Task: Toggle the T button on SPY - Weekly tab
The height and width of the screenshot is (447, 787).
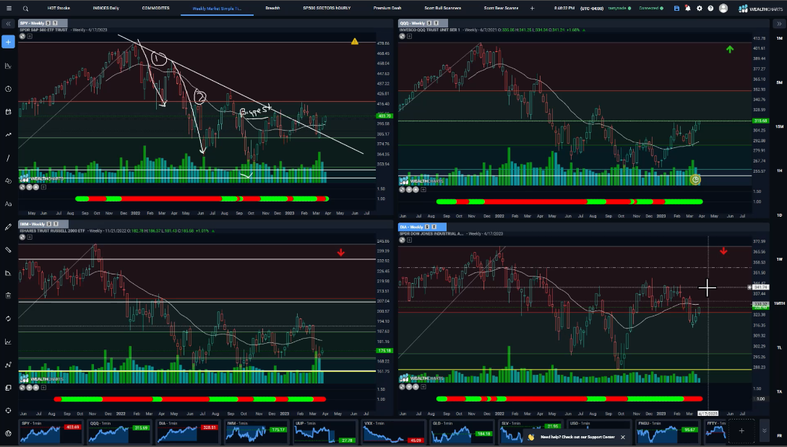Action: 55,23
